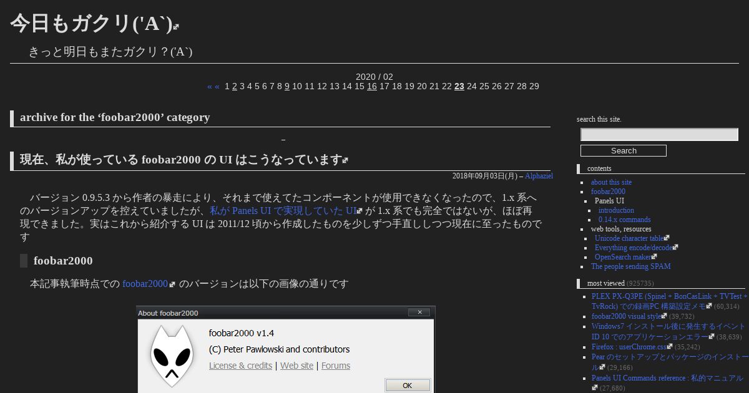The height and width of the screenshot is (393, 749).
Task: Open Unicode character table link
Action: pyautogui.click(x=629, y=238)
